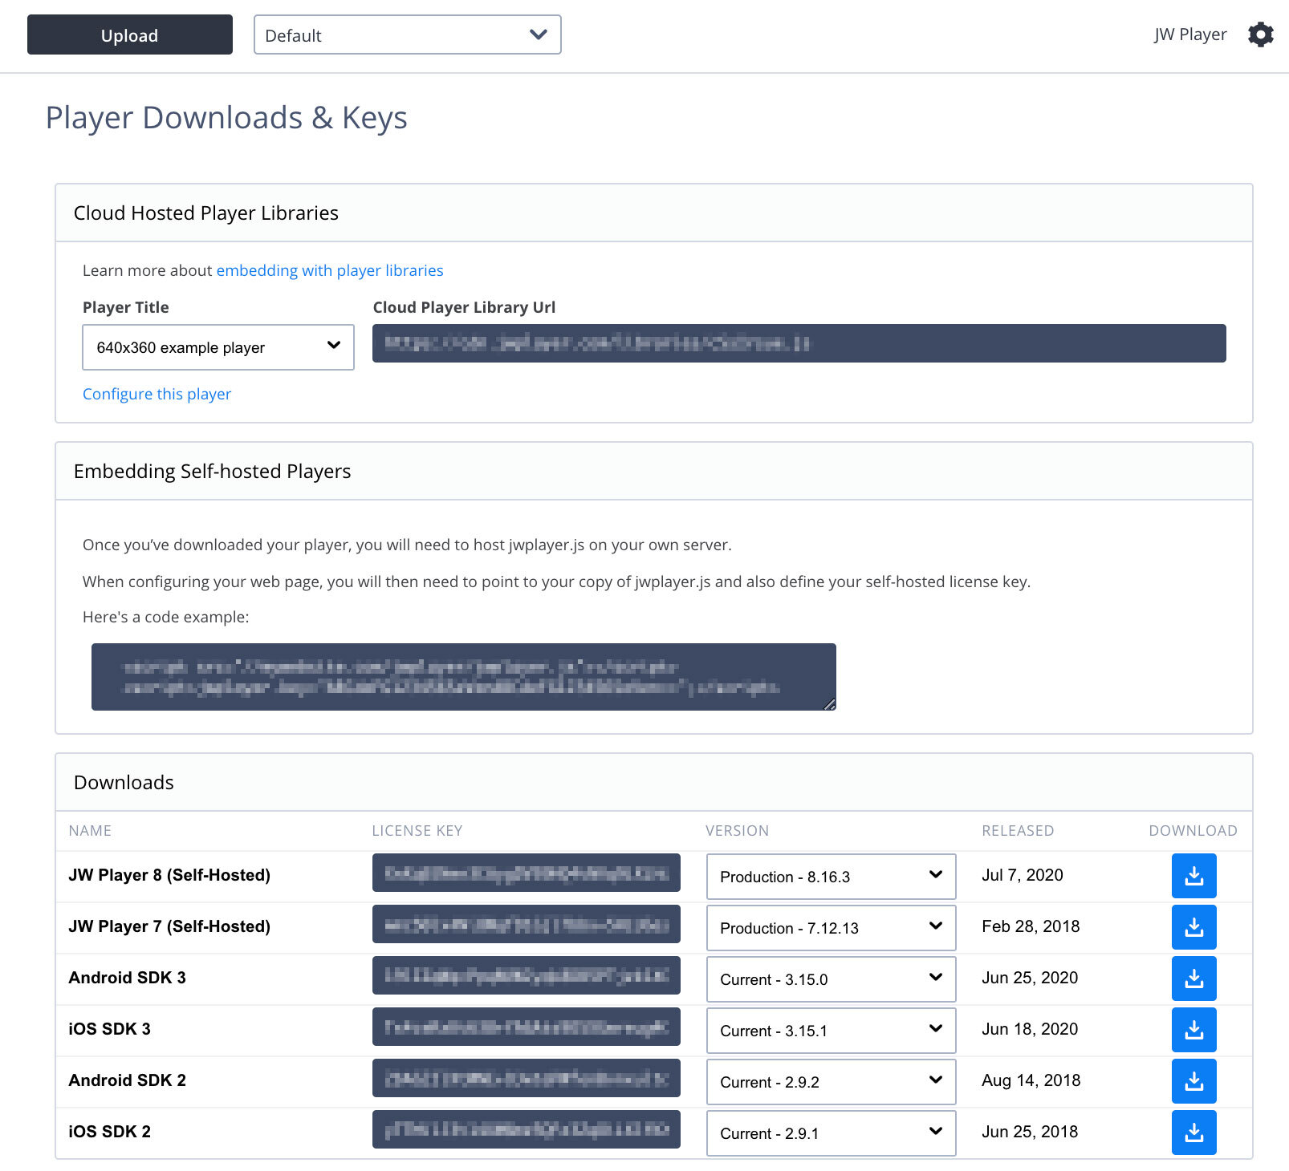Expand Current - 3.15.1 version dropdown
Screen dimensions: 1289x1171
(x=831, y=1031)
